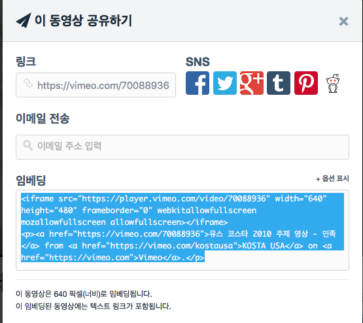Click the 링크 section label
This screenshot has width=363, height=323.
pyautogui.click(x=26, y=61)
